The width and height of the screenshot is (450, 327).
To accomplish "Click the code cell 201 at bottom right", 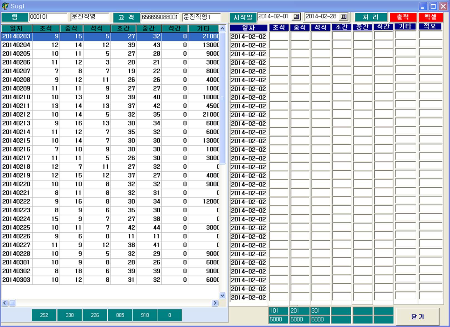I will pyautogui.click(x=300, y=311).
